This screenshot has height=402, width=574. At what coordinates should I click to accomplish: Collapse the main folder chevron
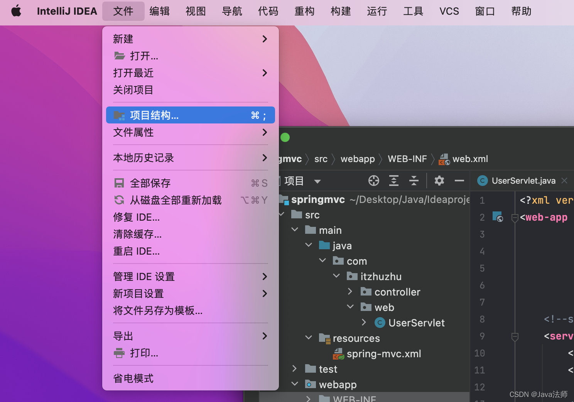click(295, 230)
